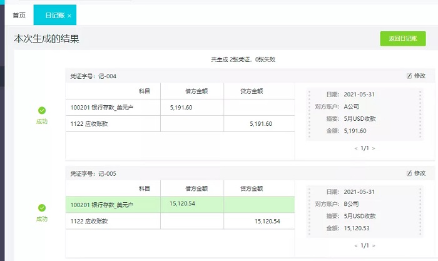This screenshot has width=438, height=261.
Task: Click the 借方金额 column header in 记-005
Action: (x=196, y=188)
